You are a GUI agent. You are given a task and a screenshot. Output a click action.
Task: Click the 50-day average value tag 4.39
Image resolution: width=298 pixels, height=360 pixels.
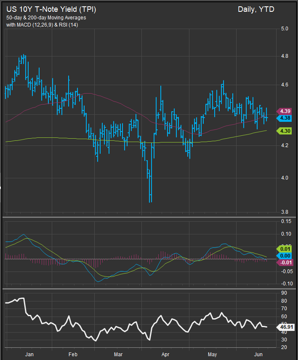coord(284,111)
